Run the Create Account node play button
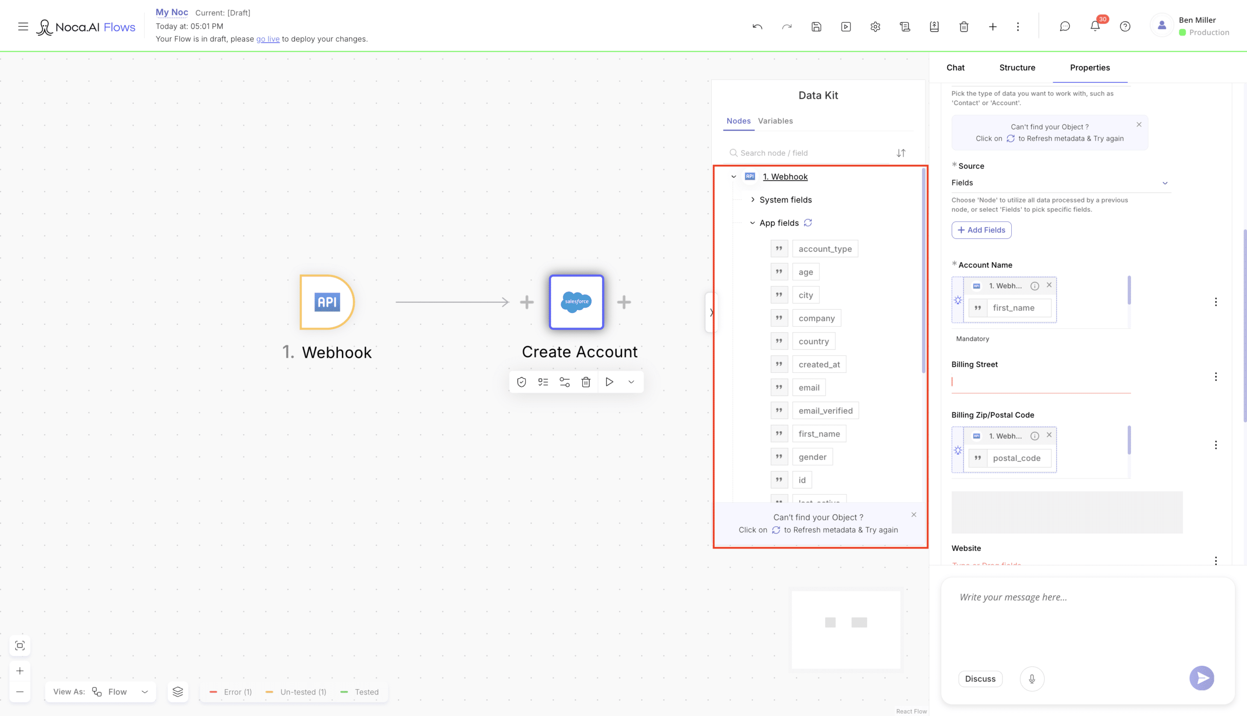The image size is (1247, 716). (x=609, y=382)
